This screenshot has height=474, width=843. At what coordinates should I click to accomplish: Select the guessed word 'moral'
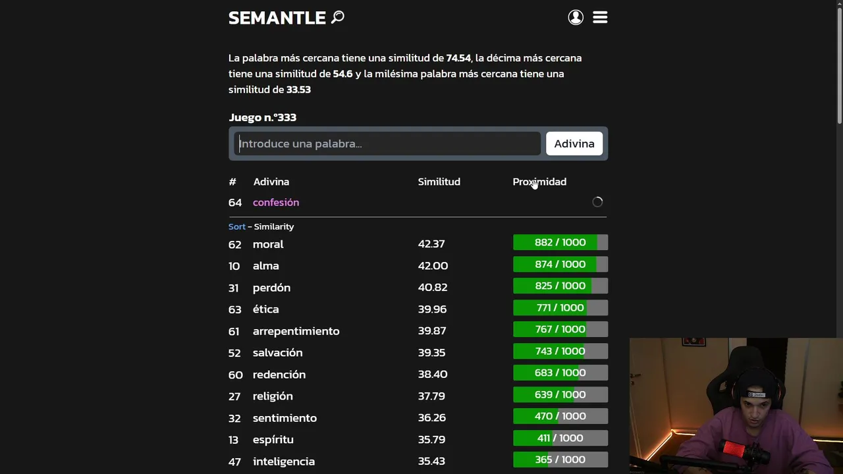268,244
